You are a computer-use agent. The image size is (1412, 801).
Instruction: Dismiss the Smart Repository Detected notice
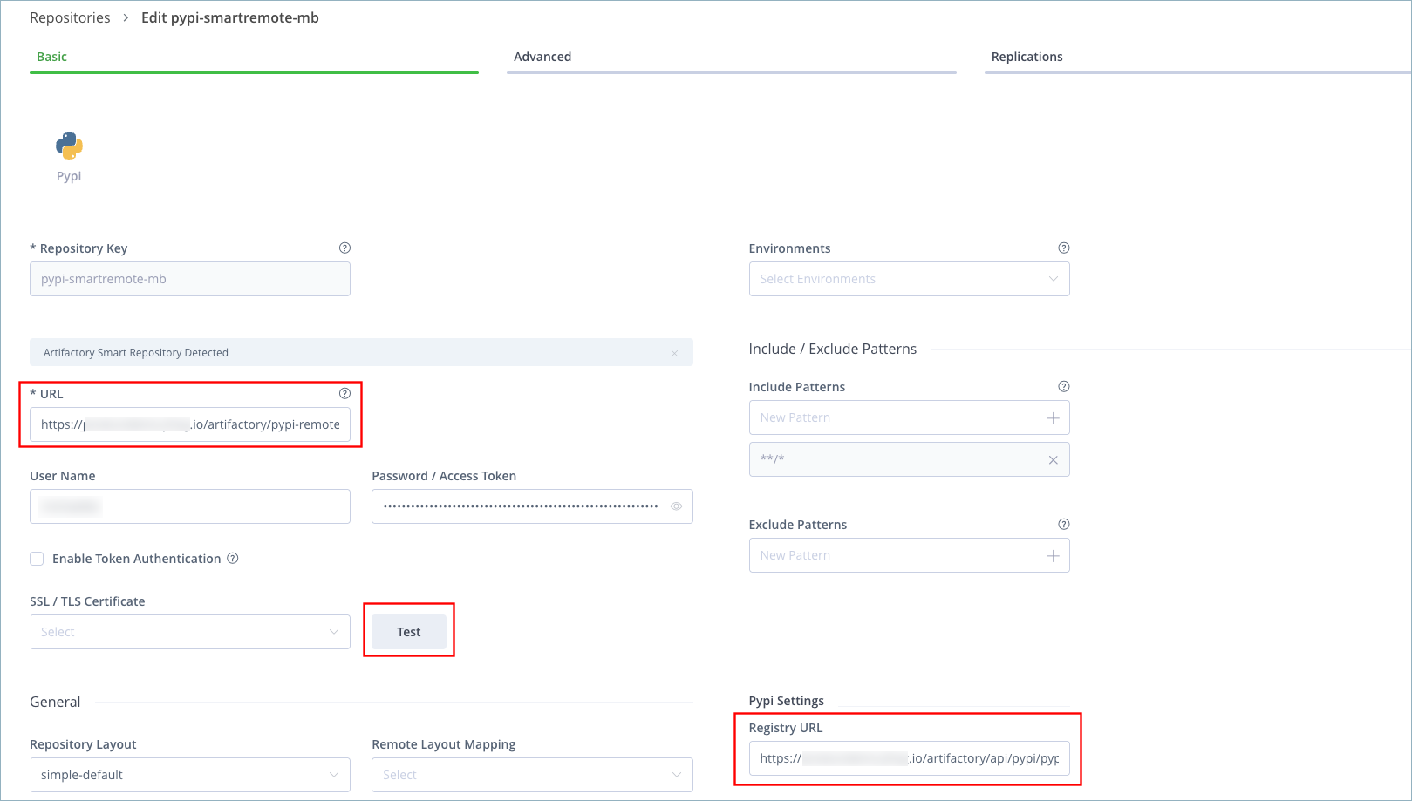click(674, 353)
